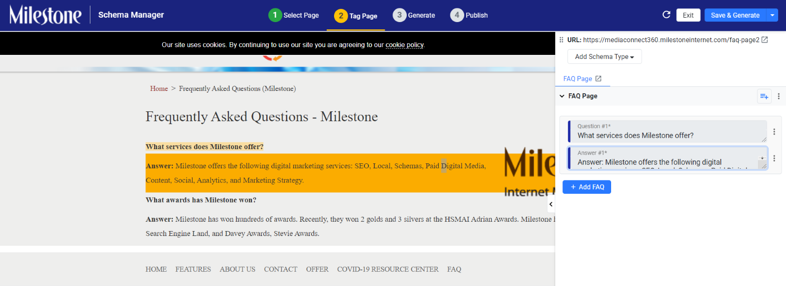Click the refresh icon beside the Exit button
Screen dimensions: 786x286
coord(666,15)
